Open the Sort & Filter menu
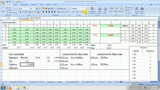 (137, 10)
